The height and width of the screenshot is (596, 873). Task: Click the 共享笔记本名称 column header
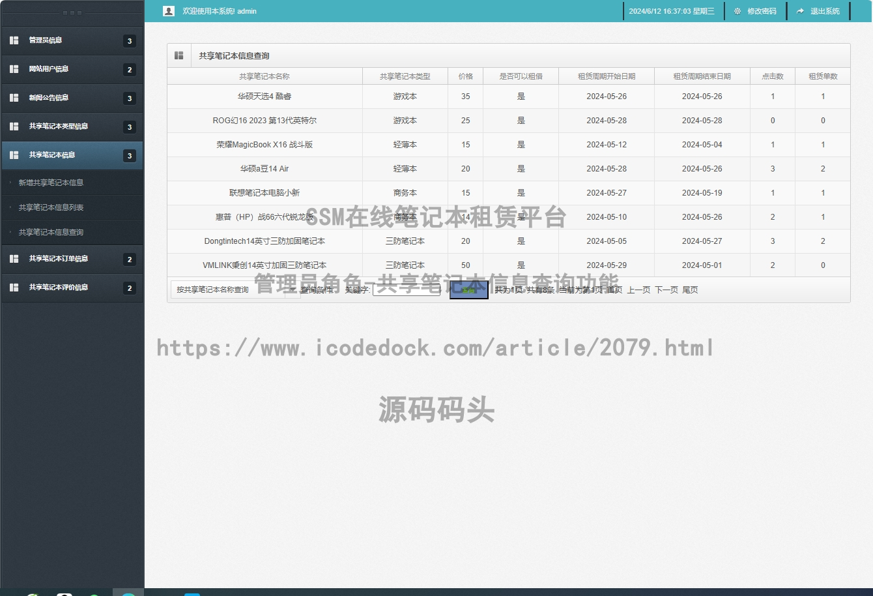point(265,76)
